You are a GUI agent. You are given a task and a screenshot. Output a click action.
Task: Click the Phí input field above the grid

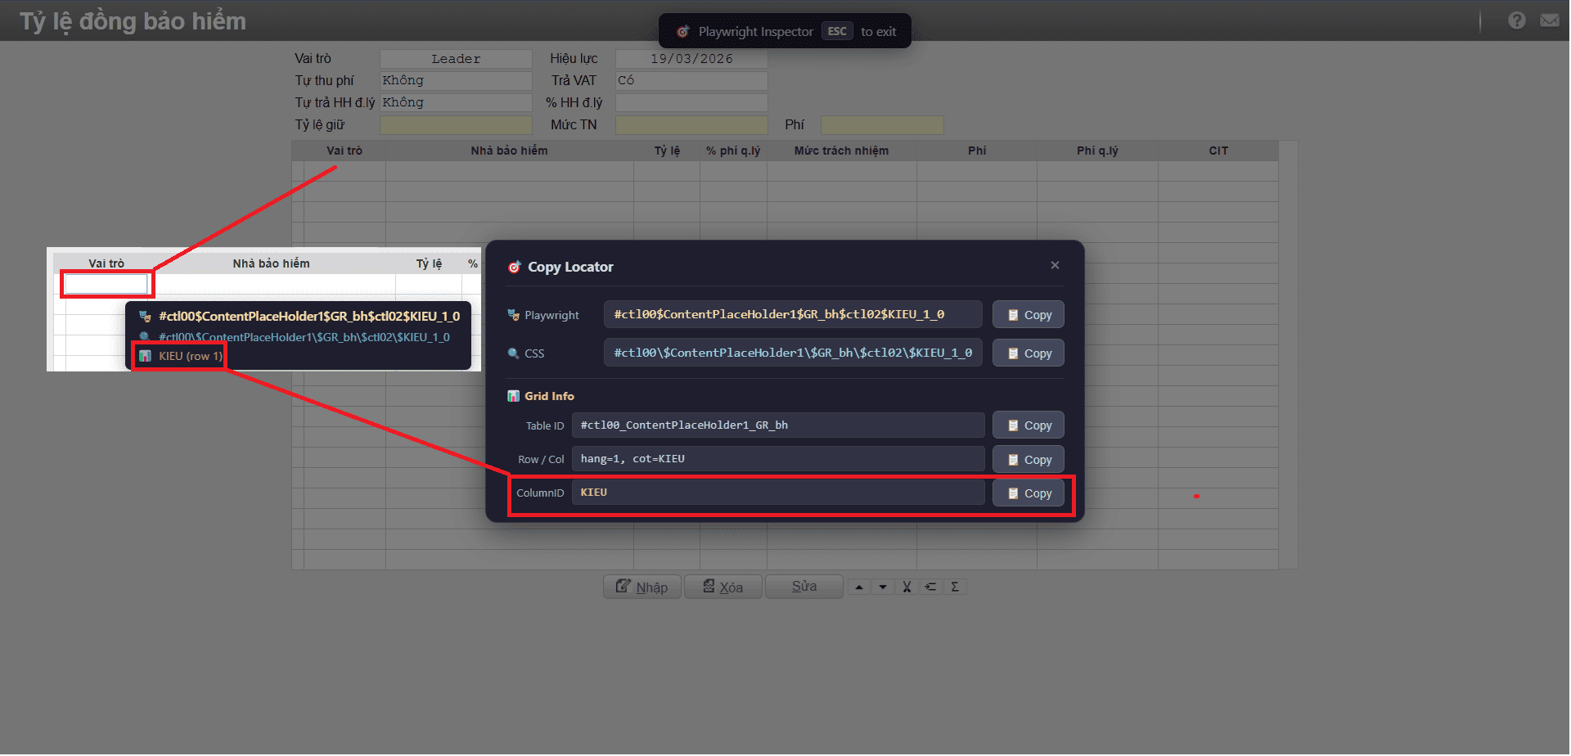(x=882, y=124)
